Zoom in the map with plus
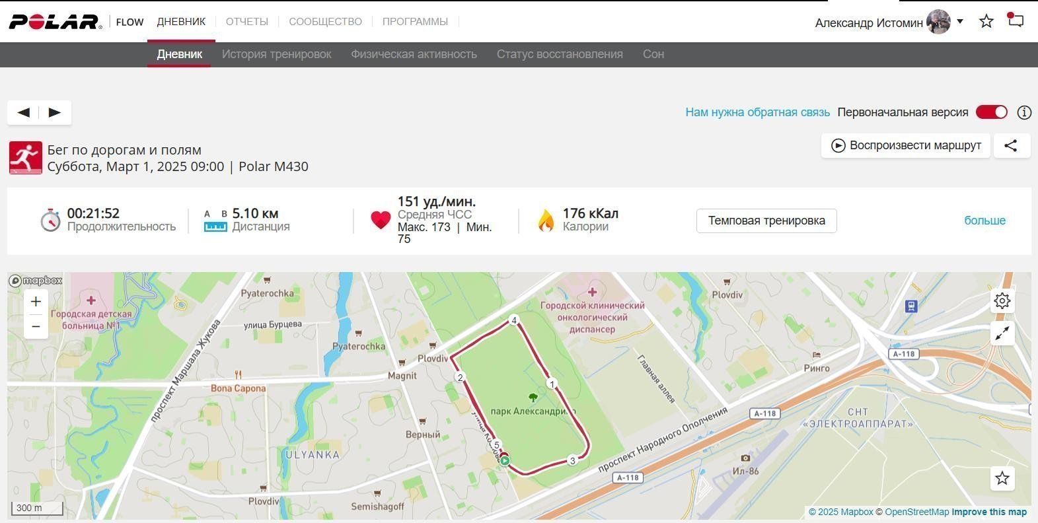The image size is (1038, 523). pyautogui.click(x=36, y=302)
